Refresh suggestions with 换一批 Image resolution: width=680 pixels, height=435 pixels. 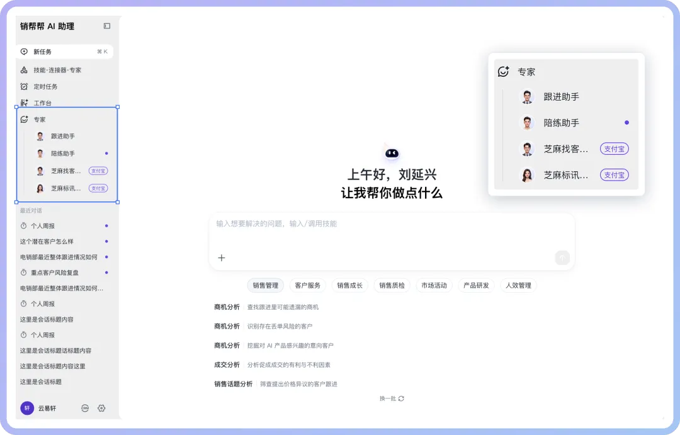392,398
